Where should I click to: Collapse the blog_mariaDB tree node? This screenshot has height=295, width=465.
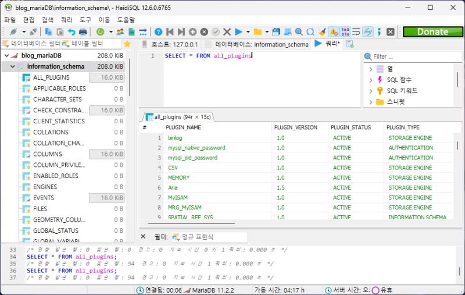click(6, 55)
